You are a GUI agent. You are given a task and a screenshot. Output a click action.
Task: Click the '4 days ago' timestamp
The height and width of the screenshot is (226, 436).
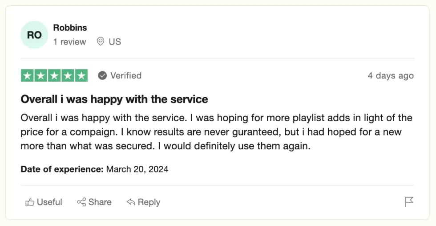click(391, 76)
